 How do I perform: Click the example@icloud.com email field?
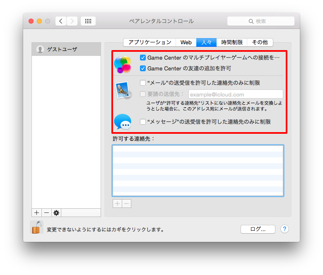pos(236,94)
